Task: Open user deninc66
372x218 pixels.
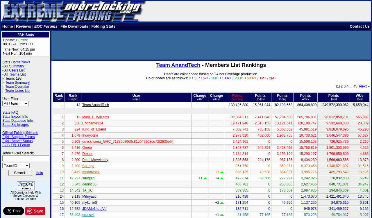Action: click(89, 184)
